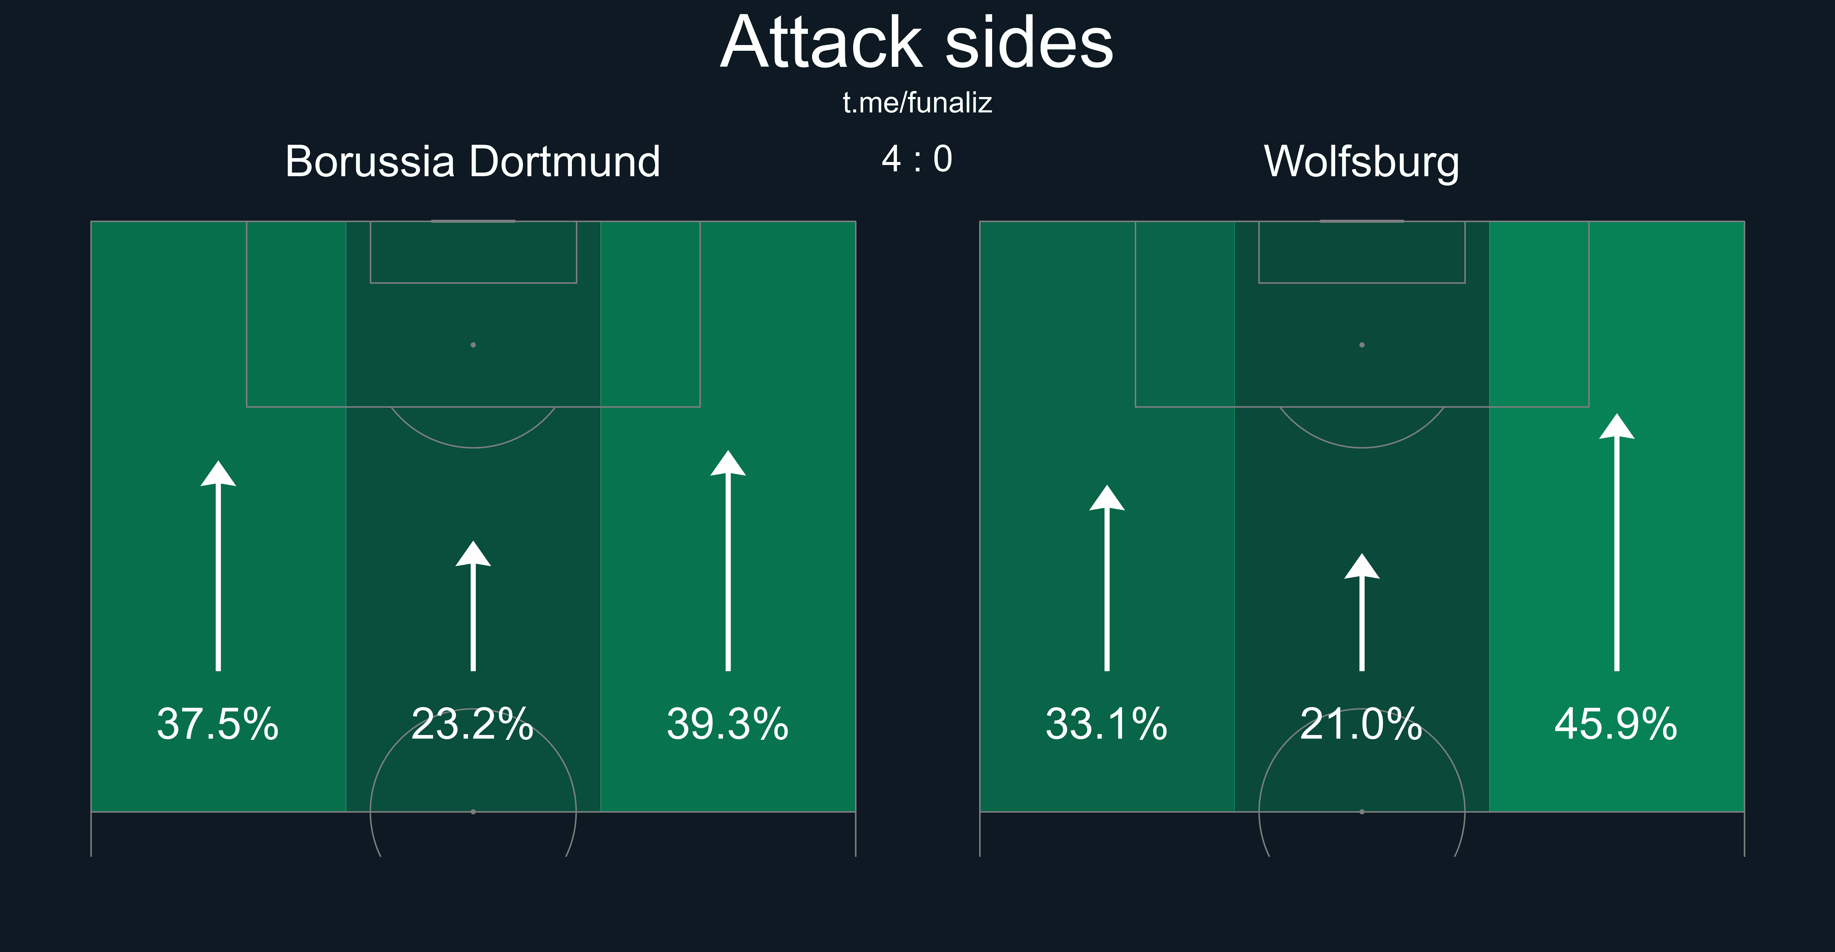This screenshot has height=952, width=1835.
Task: Click the 4 : 0 score
Action: 917,159
